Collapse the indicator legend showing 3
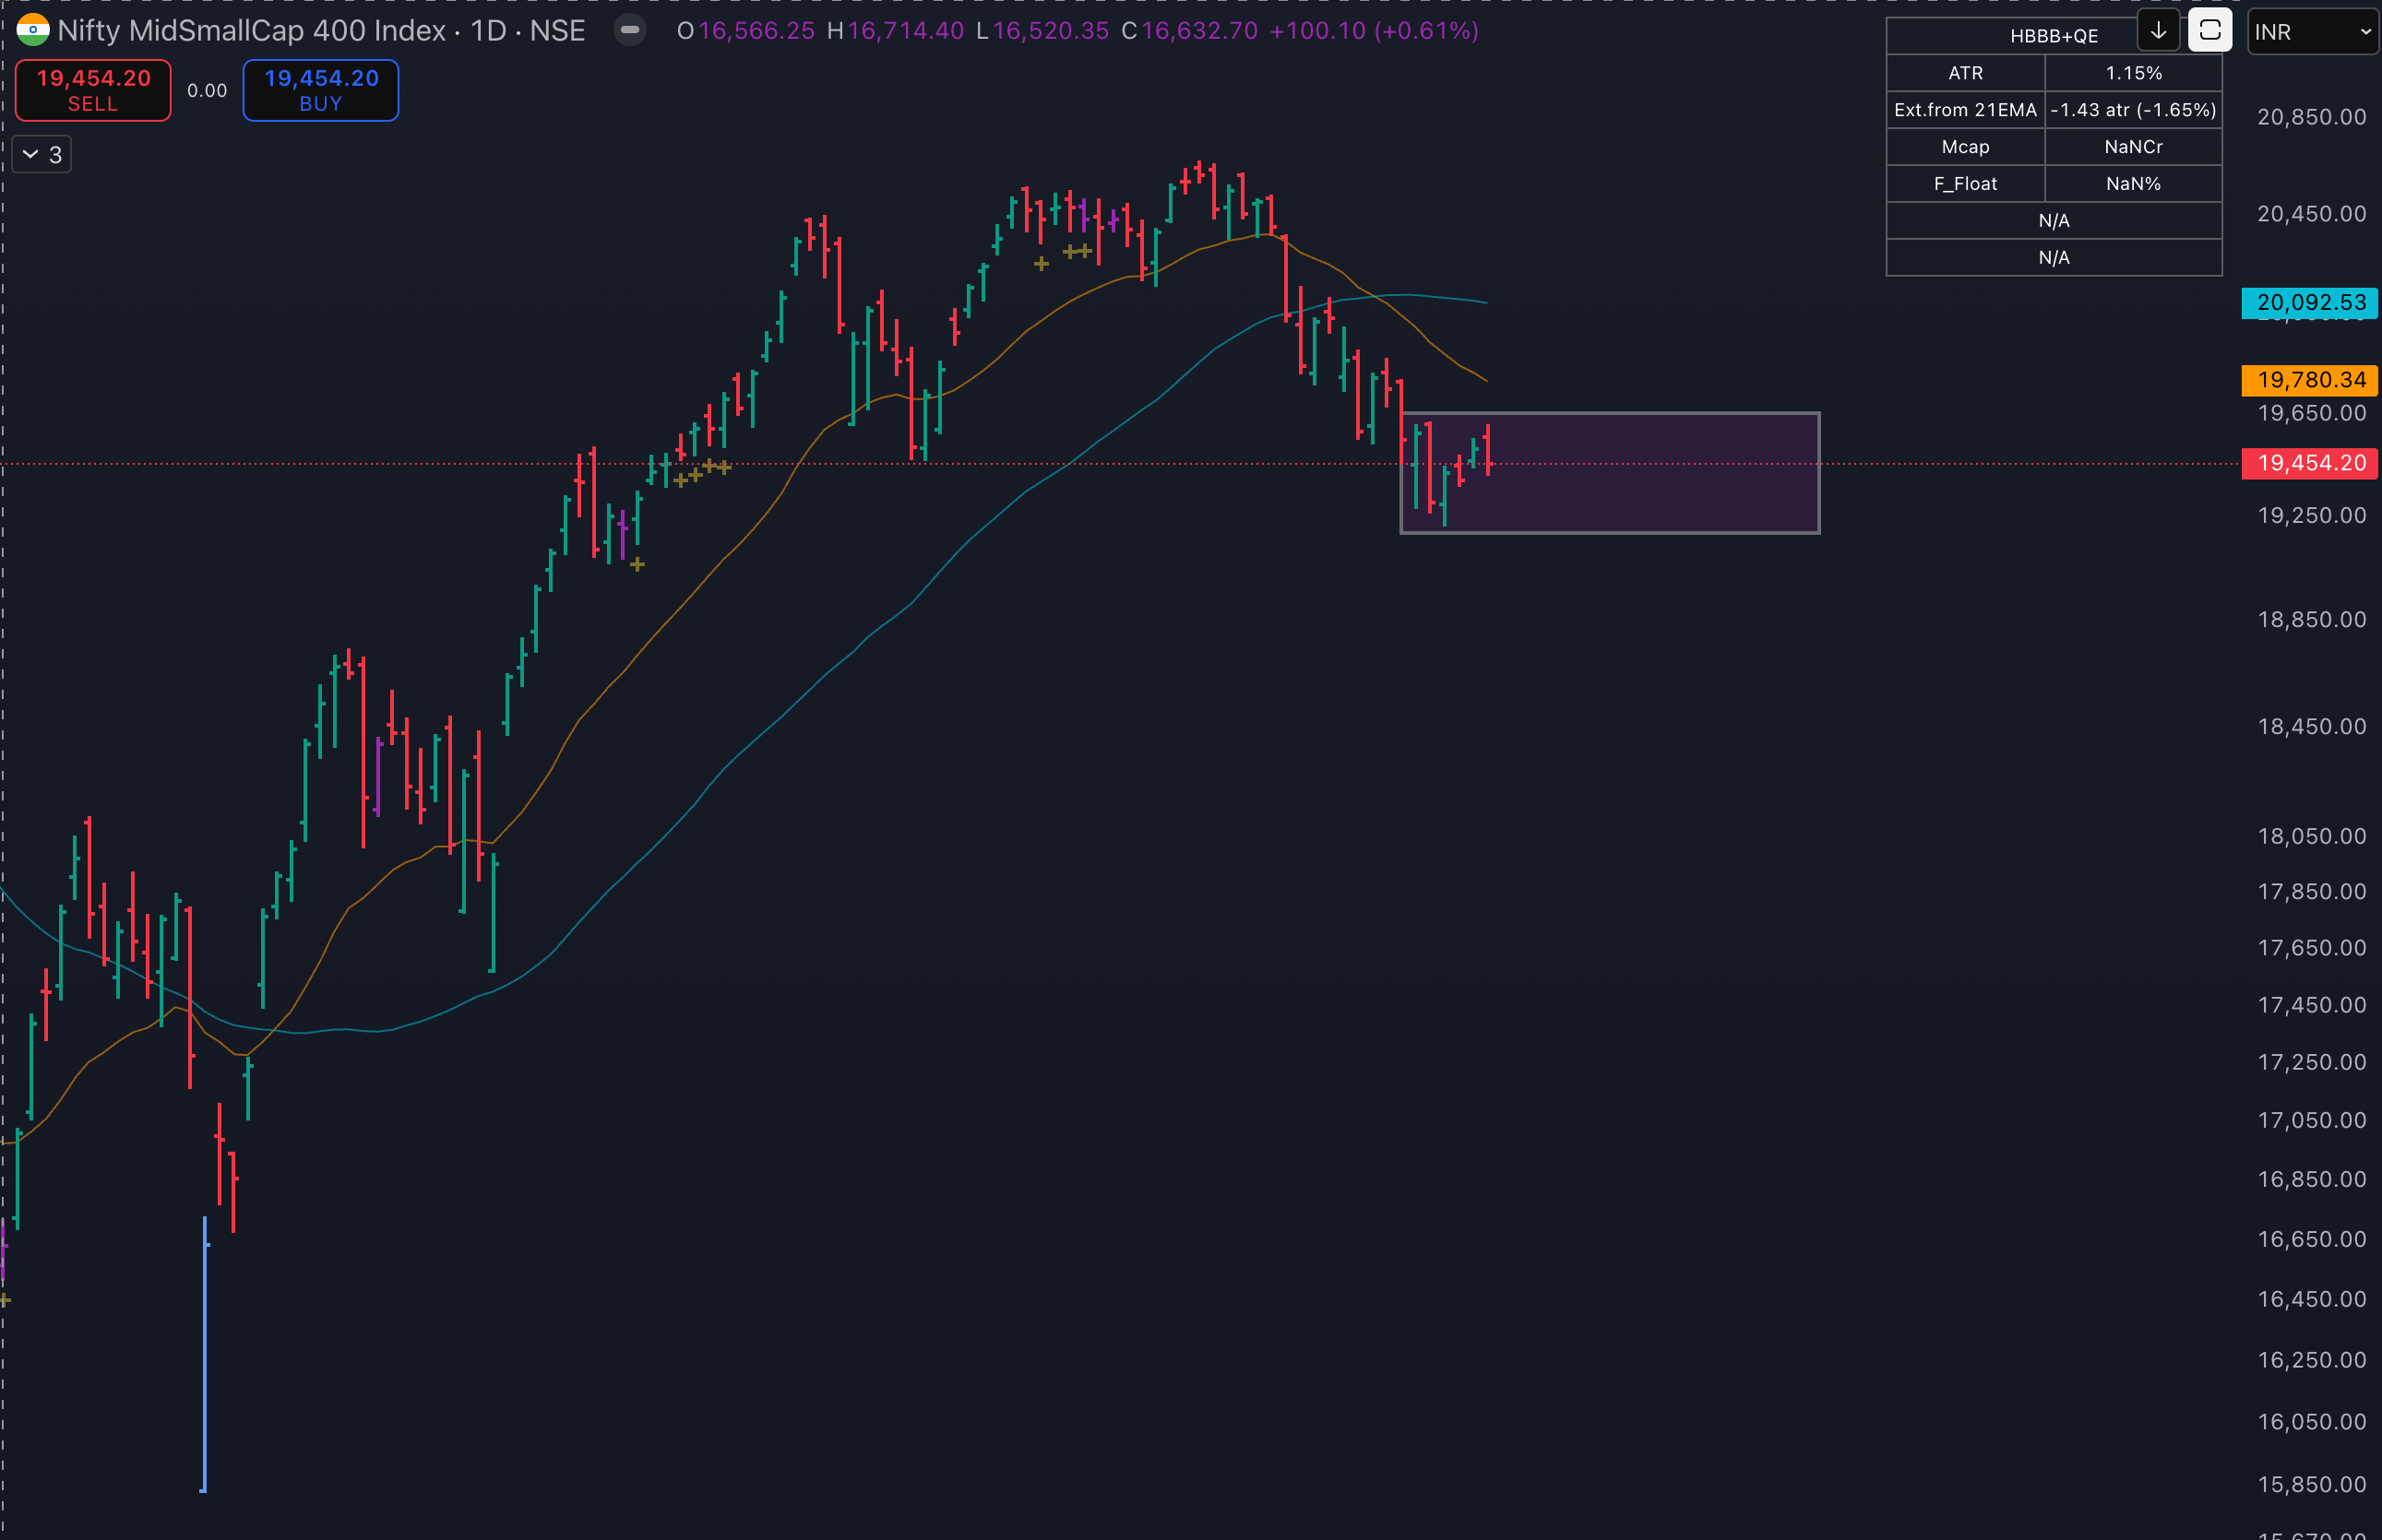The image size is (2382, 1540). [42, 154]
